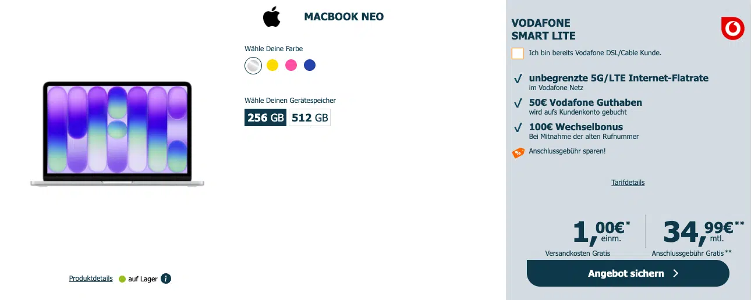
Task: Click the orange discount tag icon
Action: click(x=518, y=152)
